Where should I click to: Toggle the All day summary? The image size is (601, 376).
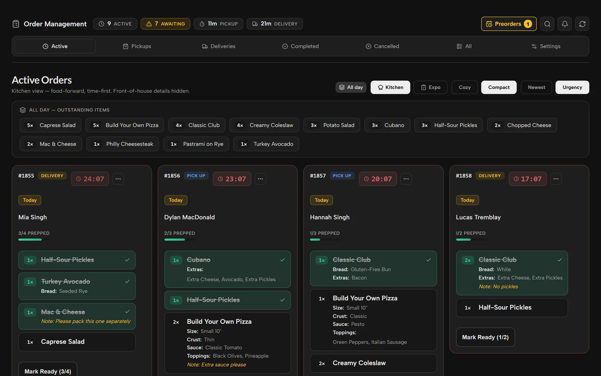(351, 87)
